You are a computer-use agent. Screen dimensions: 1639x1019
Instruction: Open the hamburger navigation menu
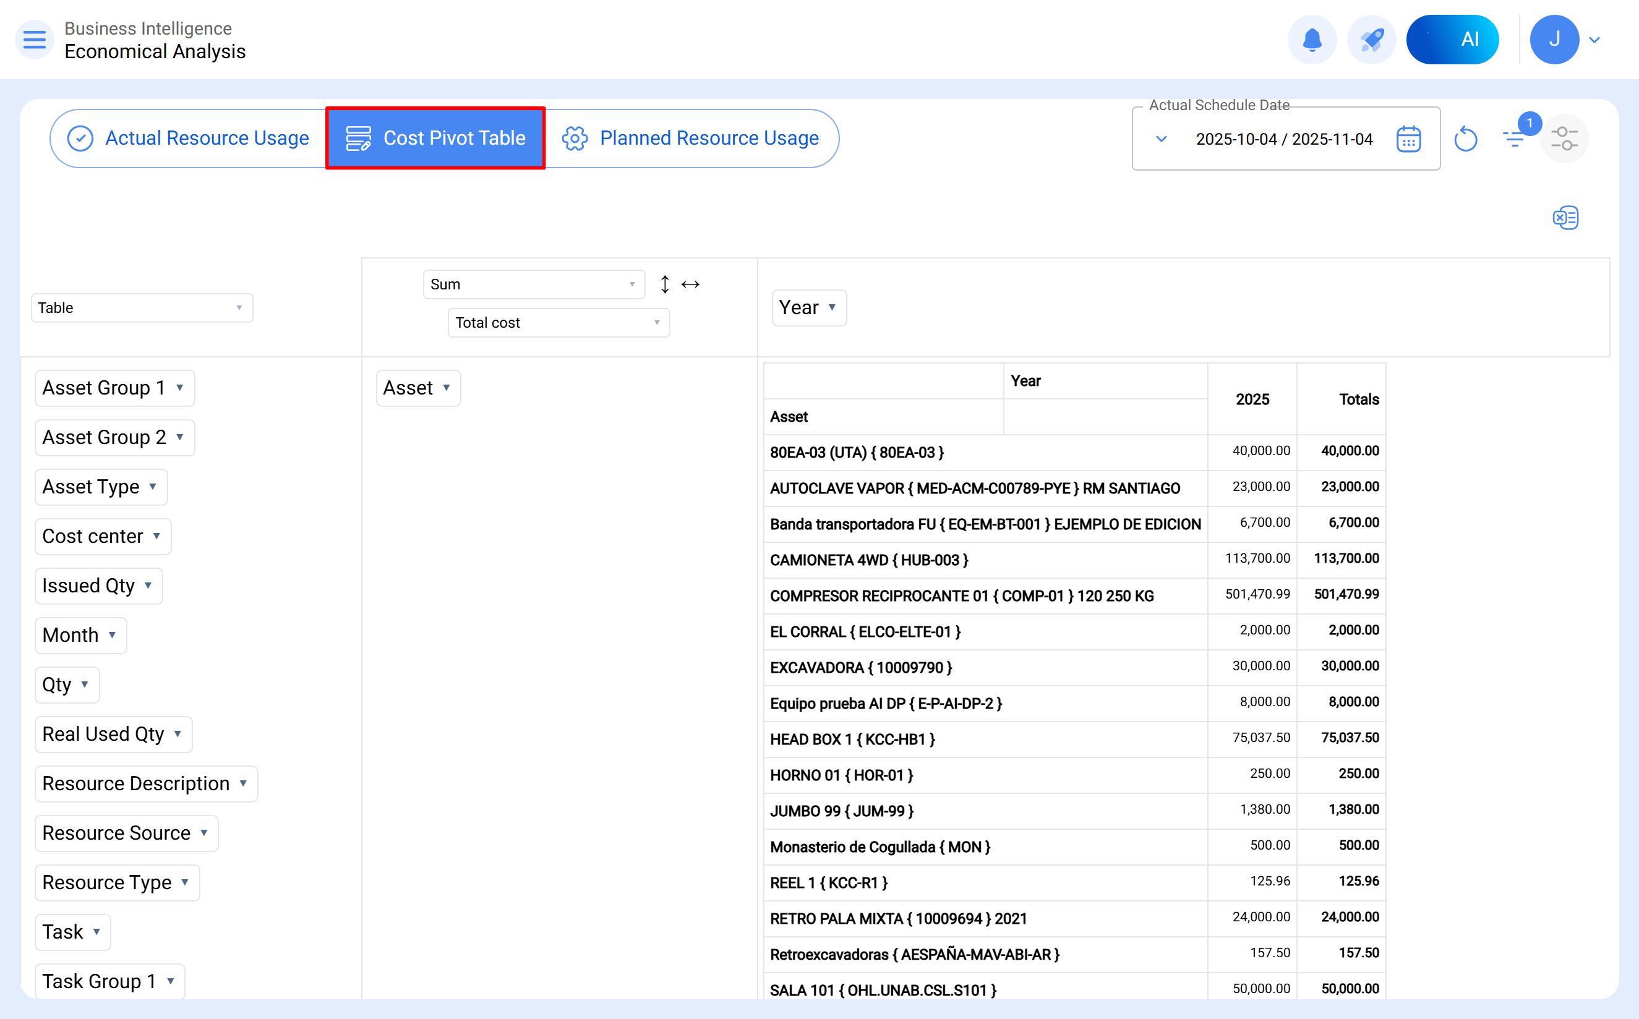point(35,40)
